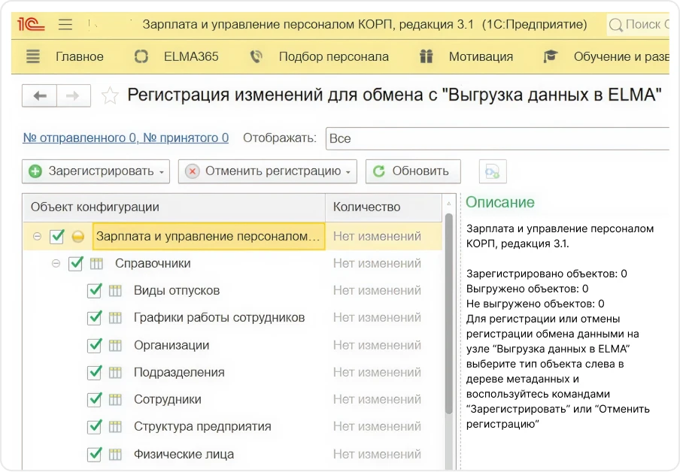
Task: Collapse the Справочники tree node
Action: 56,264
